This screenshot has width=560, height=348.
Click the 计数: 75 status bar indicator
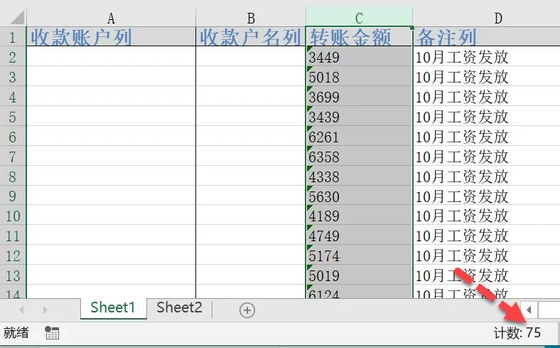(517, 333)
